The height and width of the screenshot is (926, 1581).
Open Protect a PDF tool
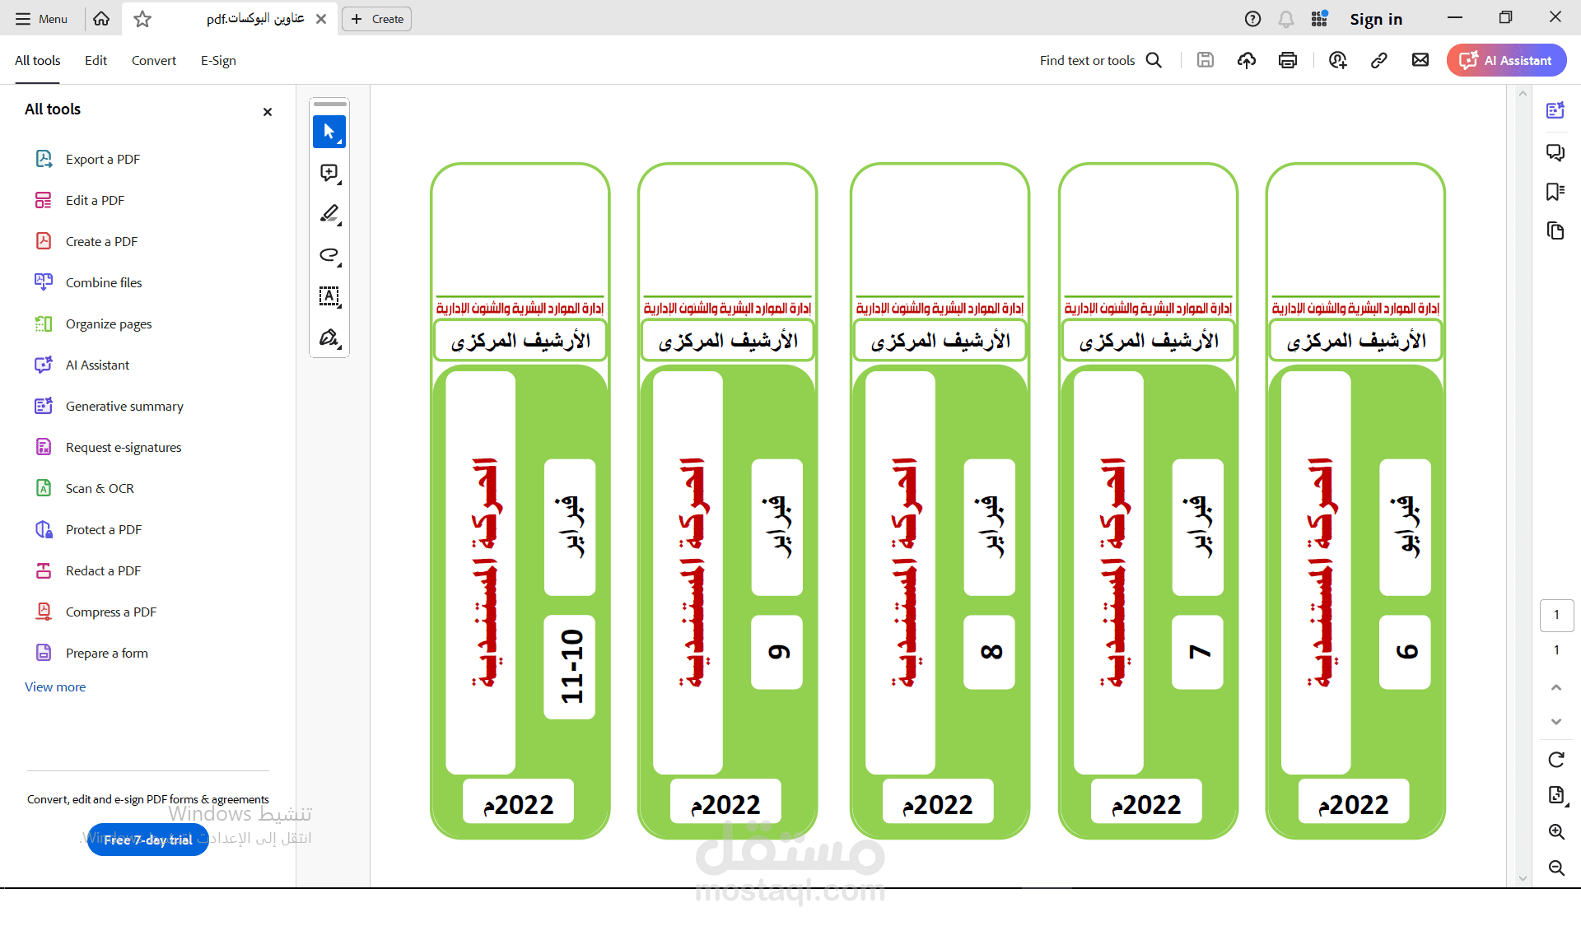click(88, 529)
